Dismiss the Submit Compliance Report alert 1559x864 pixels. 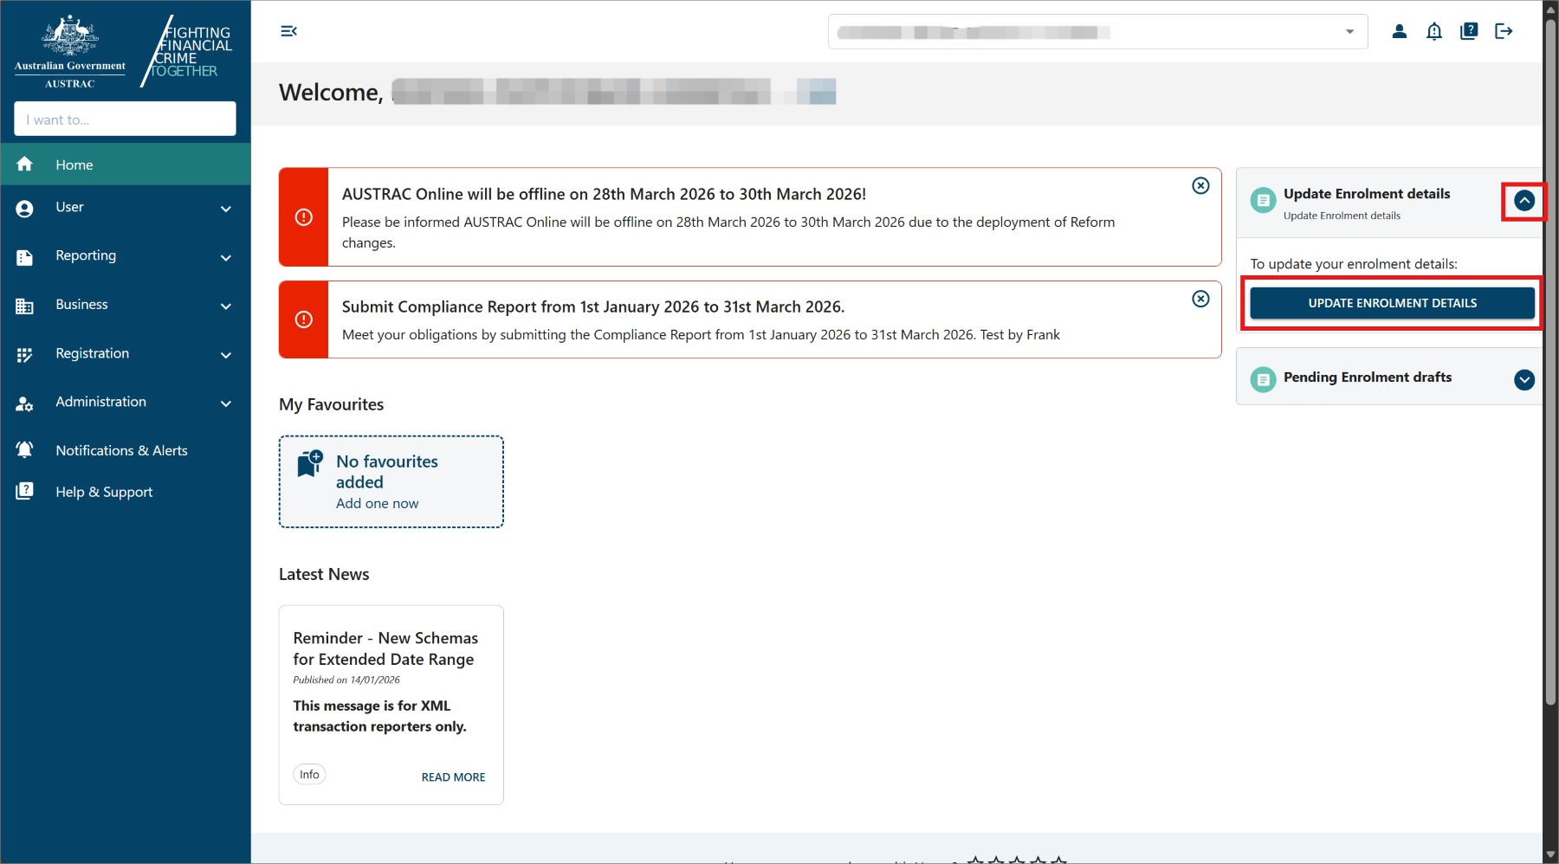click(x=1200, y=299)
